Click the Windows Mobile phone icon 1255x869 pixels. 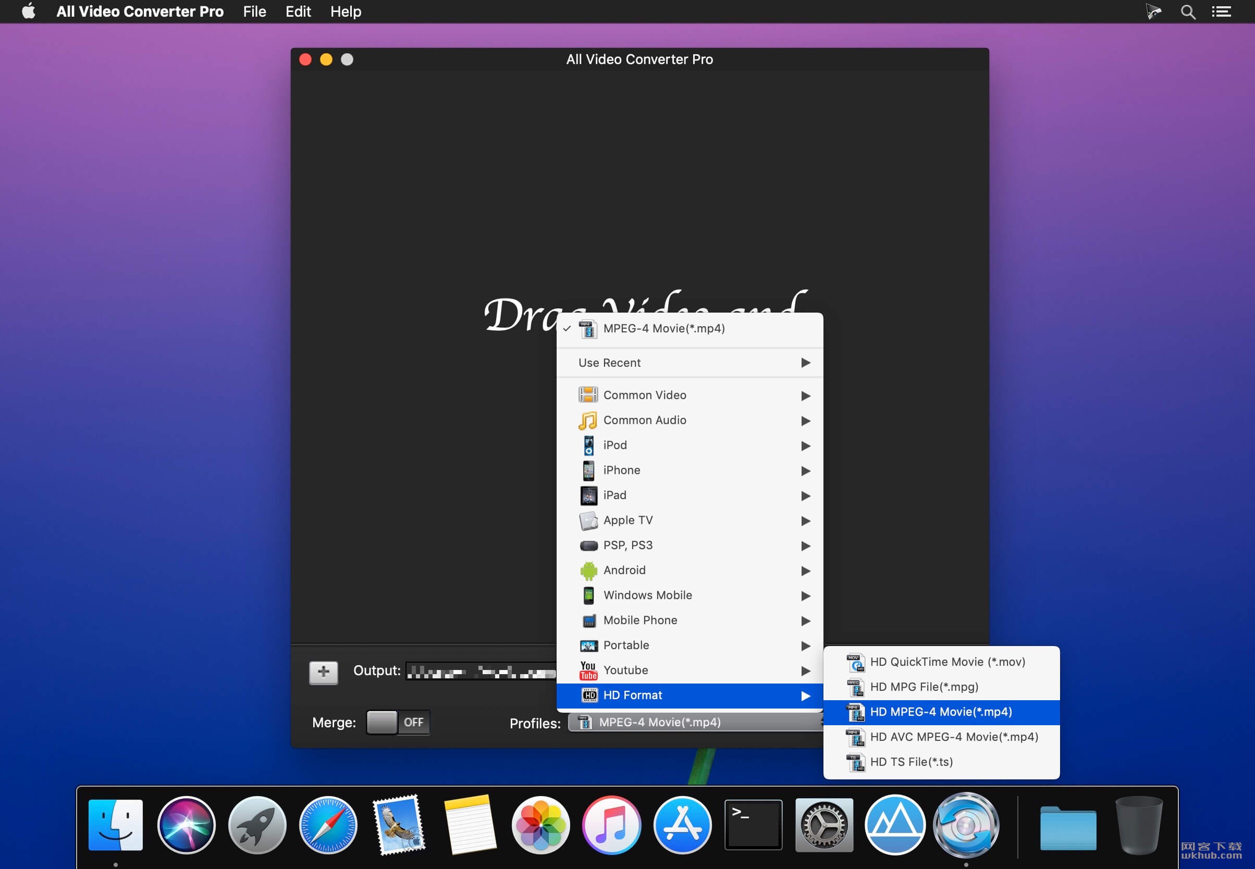588,595
